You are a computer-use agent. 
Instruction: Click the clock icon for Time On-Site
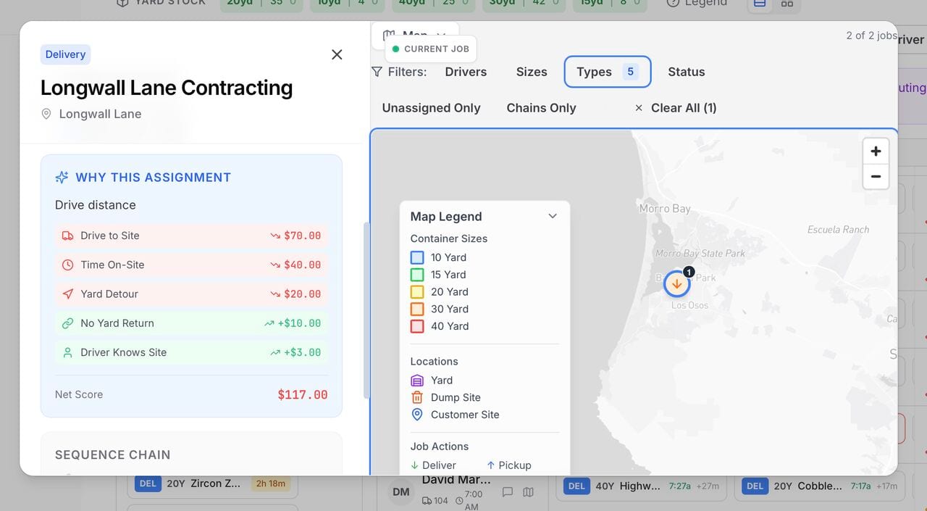point(68,265)
